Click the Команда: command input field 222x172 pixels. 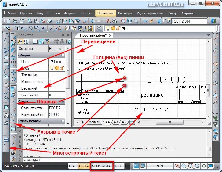pyautogui.click(x=117, y=160)
